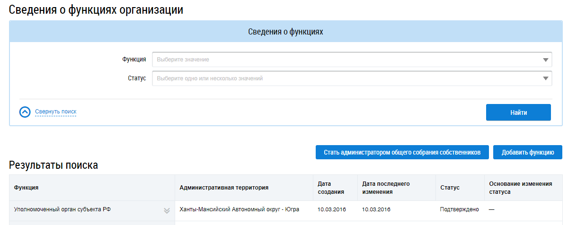This screenshot has height=225, width=568.
Task: Click the Добавить функцию button
Action: (528, 152)
